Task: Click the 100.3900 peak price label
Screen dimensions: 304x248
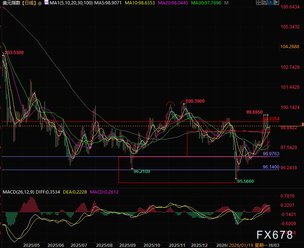Action: coord(195,101)
